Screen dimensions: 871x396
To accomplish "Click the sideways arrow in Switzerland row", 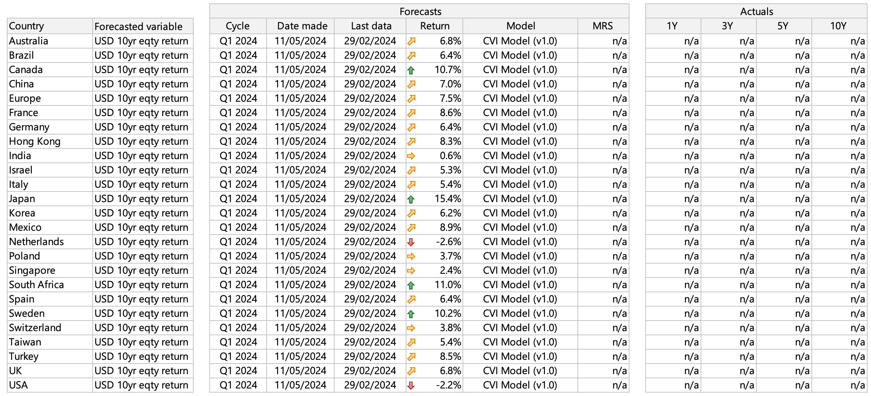I will point(411,328).
